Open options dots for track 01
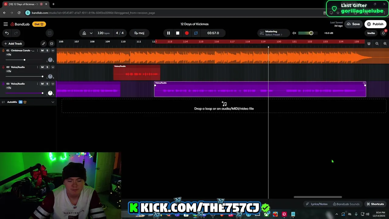 pyautogui.click(x=37, y=50)
